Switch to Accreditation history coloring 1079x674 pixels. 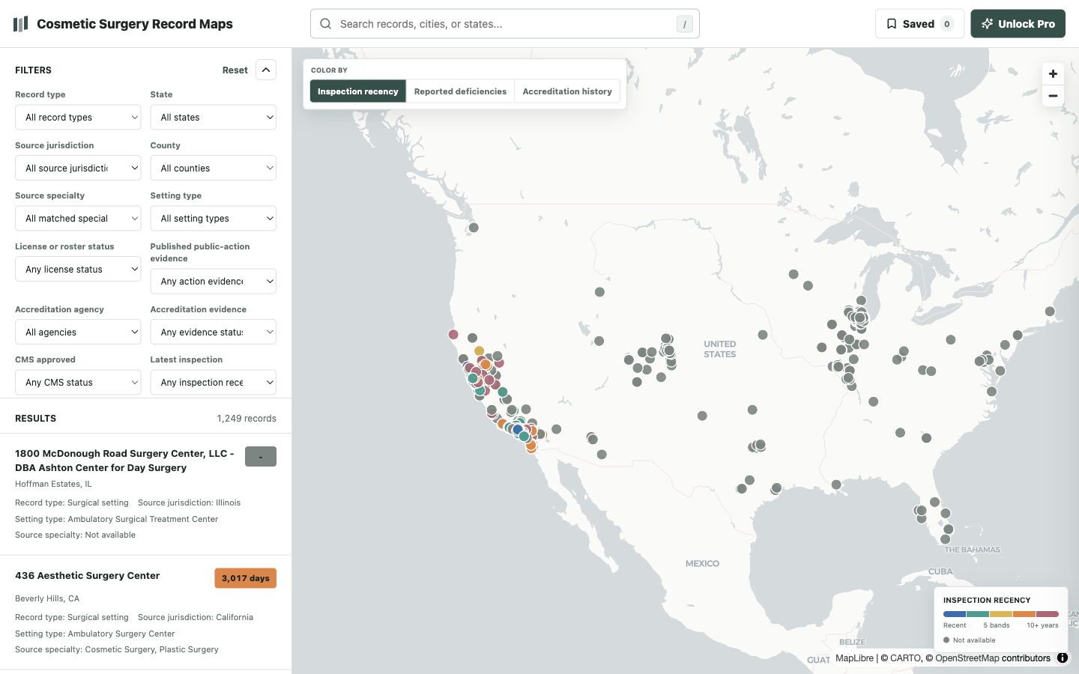point(567,91)
